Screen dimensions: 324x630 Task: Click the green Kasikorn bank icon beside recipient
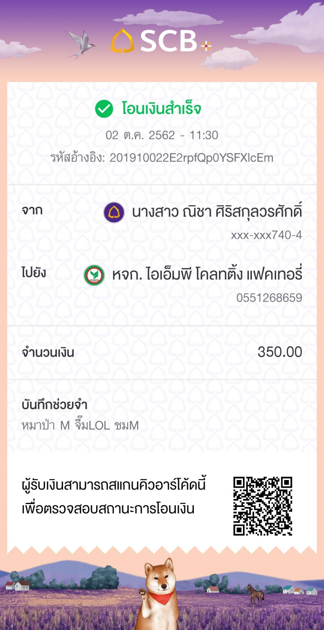94,275
